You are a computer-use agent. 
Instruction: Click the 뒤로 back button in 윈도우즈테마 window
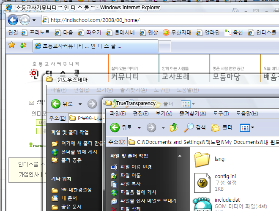(x=62, y=104)
